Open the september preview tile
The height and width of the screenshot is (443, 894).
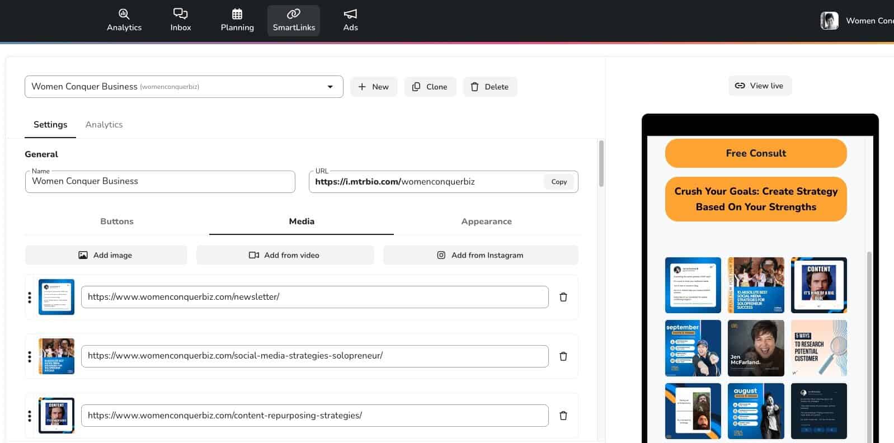693,348
